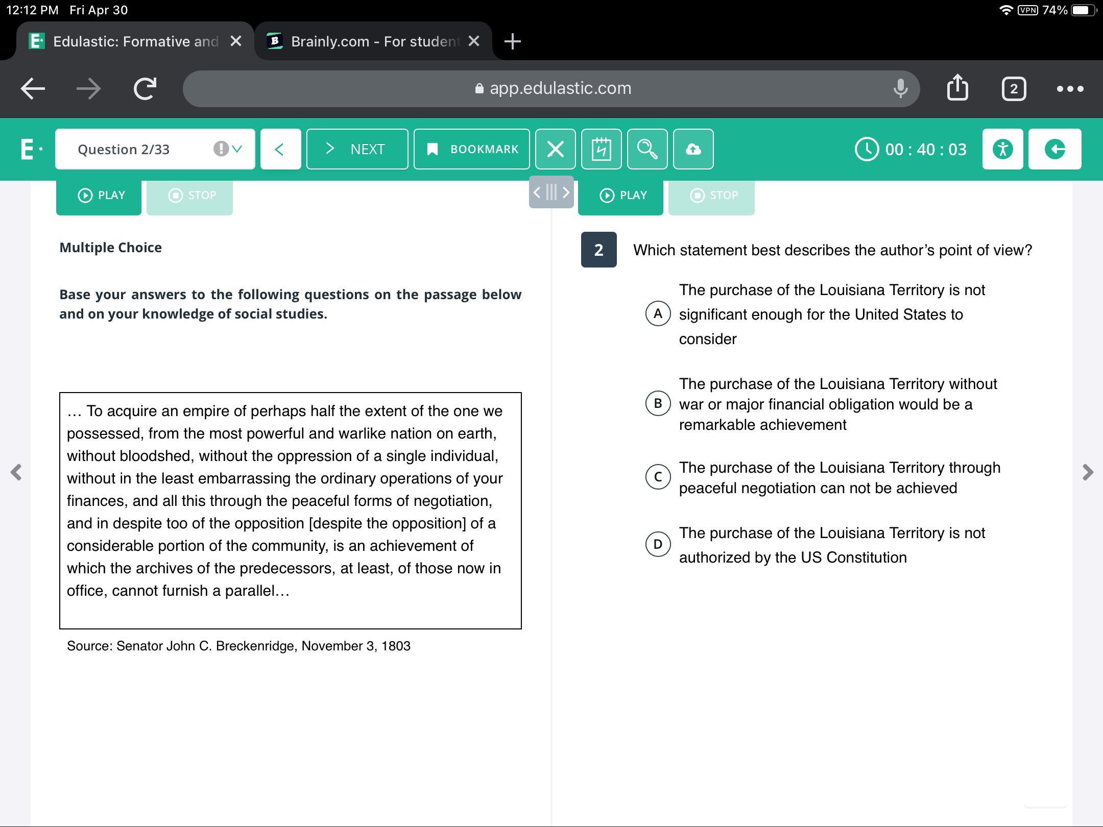Click the cloud upload icon

tap(693, 149)
